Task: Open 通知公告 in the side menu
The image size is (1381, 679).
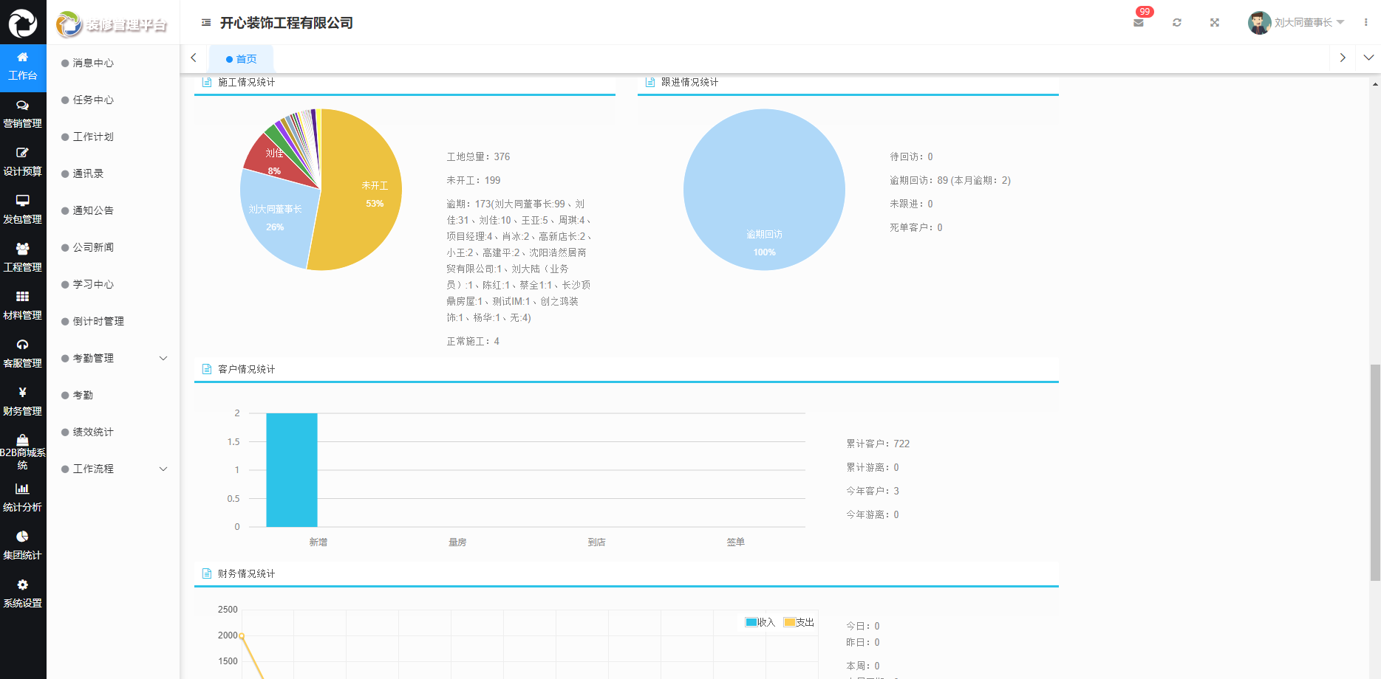Action: (93, 210)
